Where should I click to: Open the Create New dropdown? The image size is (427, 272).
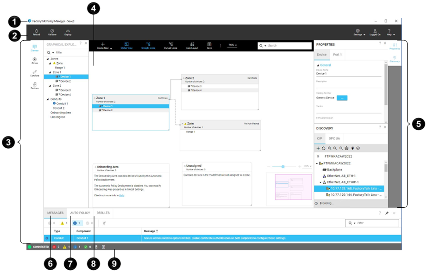click(x=104, y=46)
